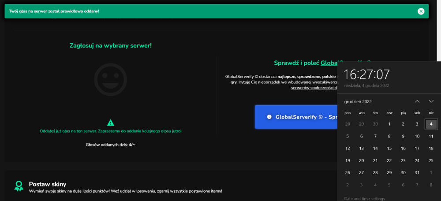Click the smiley face icon
This screenshot has width=441, height=201.
[x=111, y=79]
